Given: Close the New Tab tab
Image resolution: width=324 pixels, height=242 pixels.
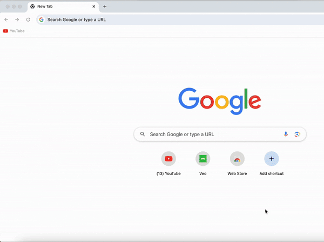Looking at the screenshot, I should (x=93, y=6).
